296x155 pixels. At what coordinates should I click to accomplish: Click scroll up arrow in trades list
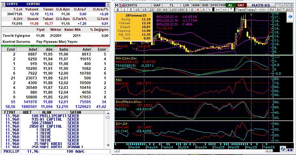point(108,113)
